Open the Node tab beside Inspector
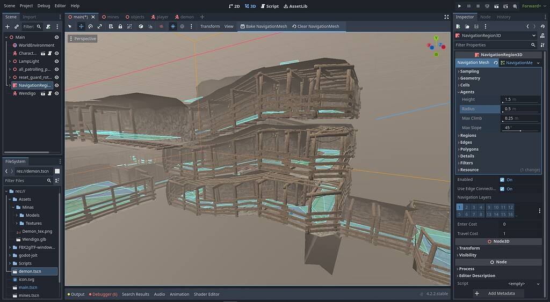The width and height of the screenshot is (550, 302). 485,17
